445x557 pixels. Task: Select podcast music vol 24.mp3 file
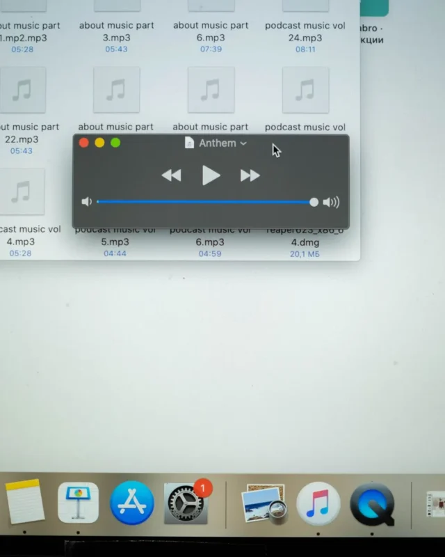coord(305,31)
